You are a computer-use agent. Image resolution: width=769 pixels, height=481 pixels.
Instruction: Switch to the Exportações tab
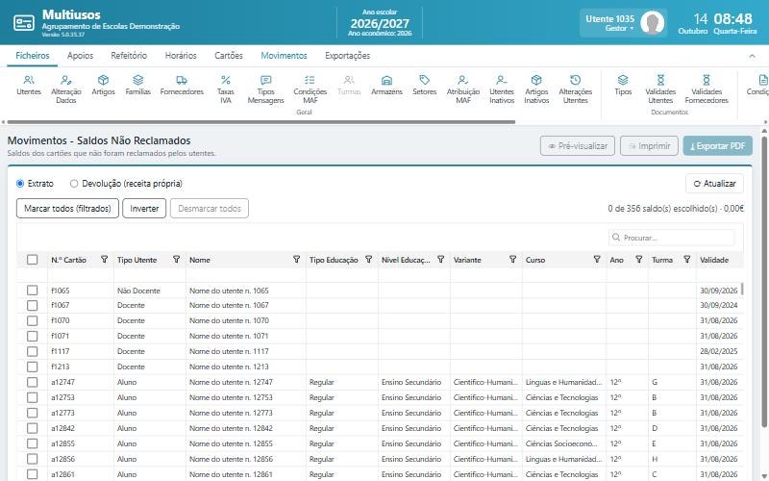347,56
